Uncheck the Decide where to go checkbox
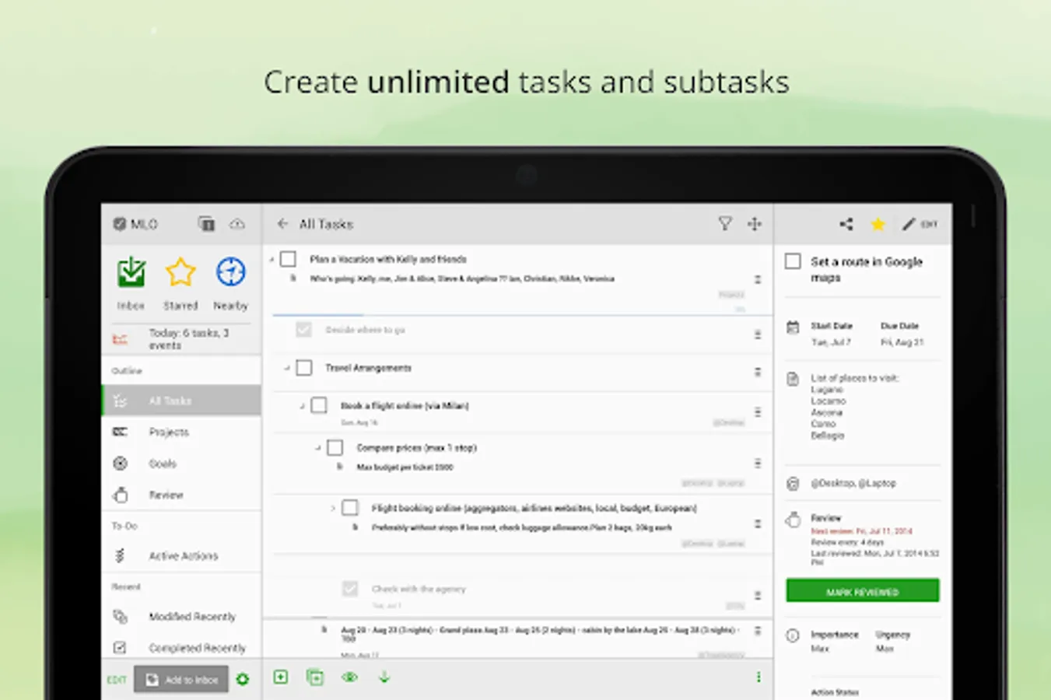 point(303,330)
